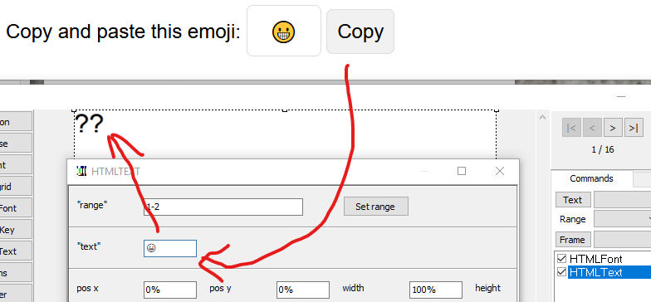
Task: Click into the "range" input field
Action: pyautogui.click(x=223, y=207)
